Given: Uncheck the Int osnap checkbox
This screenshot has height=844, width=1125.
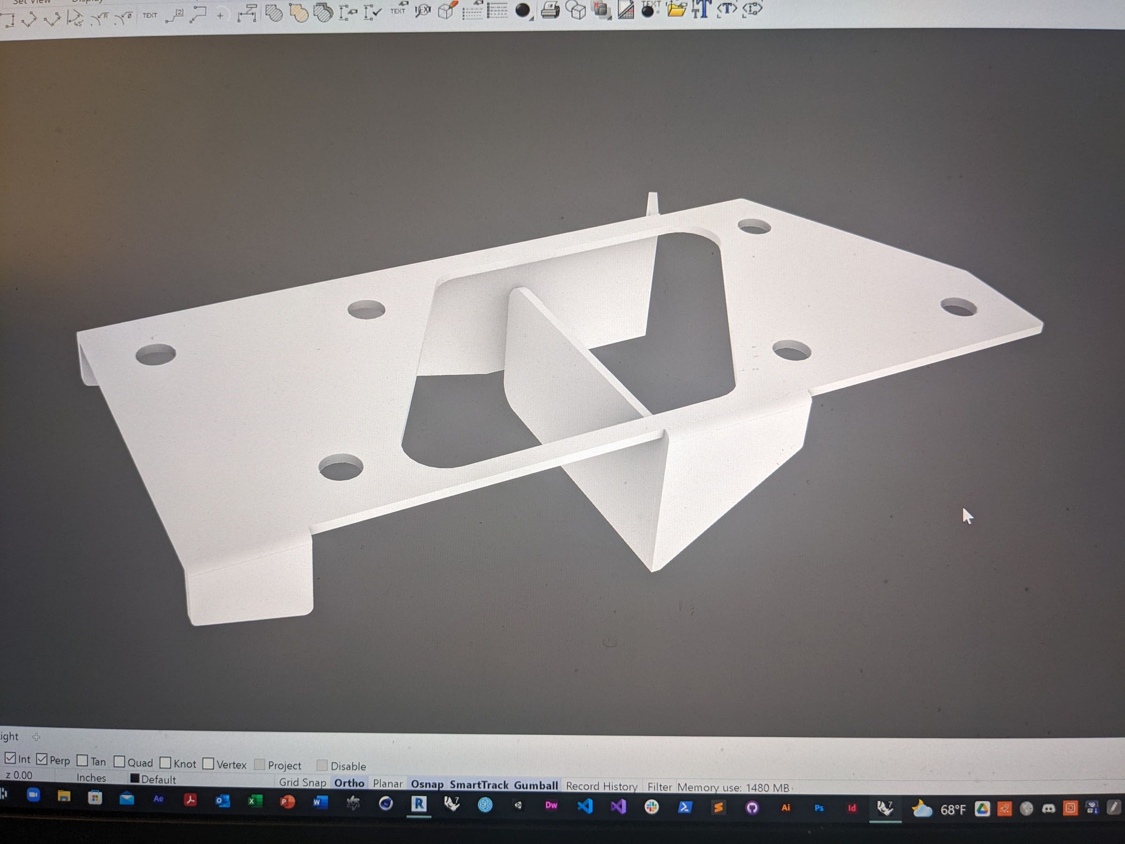Looking at the screenshot, I should [10, 758].
